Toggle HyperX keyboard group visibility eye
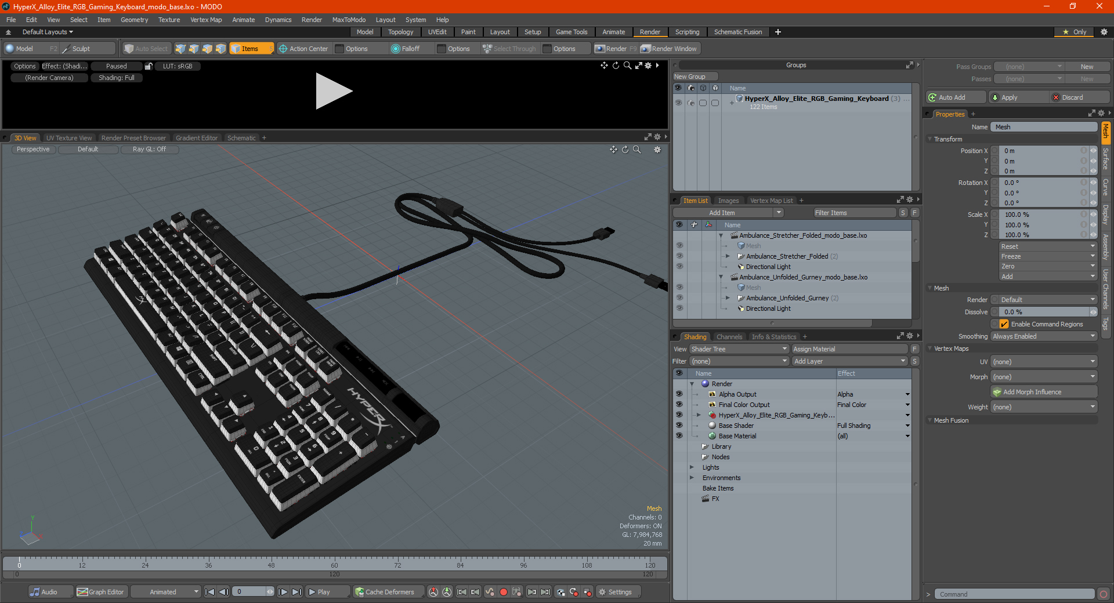This screenshot has height=603, width=1114. click(x=678, y=103)
